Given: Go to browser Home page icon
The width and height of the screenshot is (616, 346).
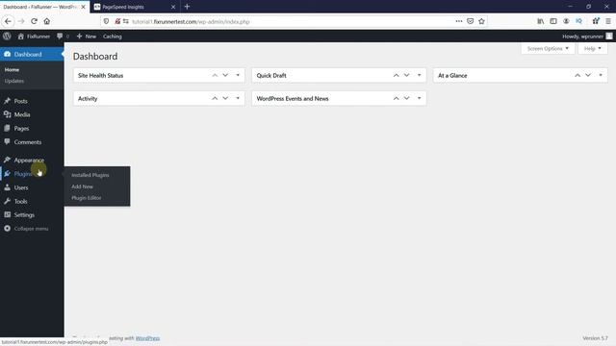Looking at the screenshot, I should coord(47,21).
